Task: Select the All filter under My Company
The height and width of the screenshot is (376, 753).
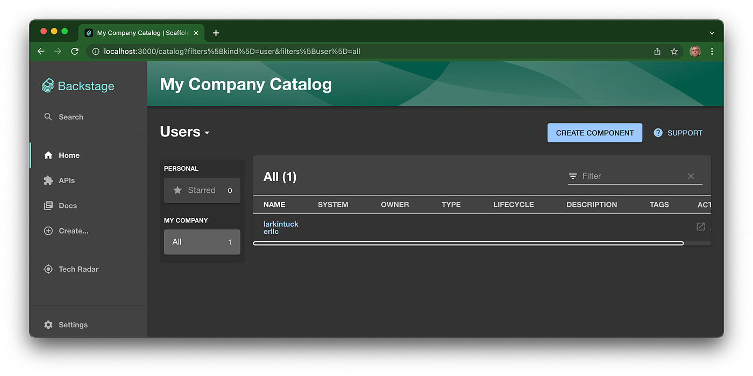Action: pyautogui.click(x=202, y=242)
